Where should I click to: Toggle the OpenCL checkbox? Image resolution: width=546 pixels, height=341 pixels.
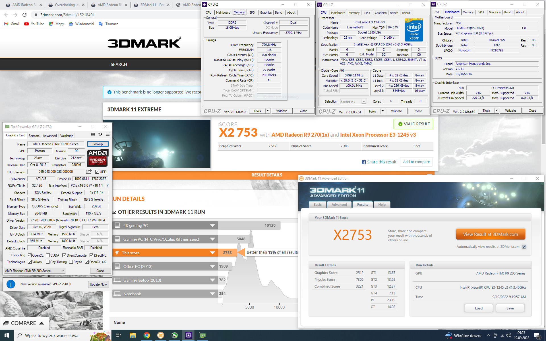coord(30,255)
